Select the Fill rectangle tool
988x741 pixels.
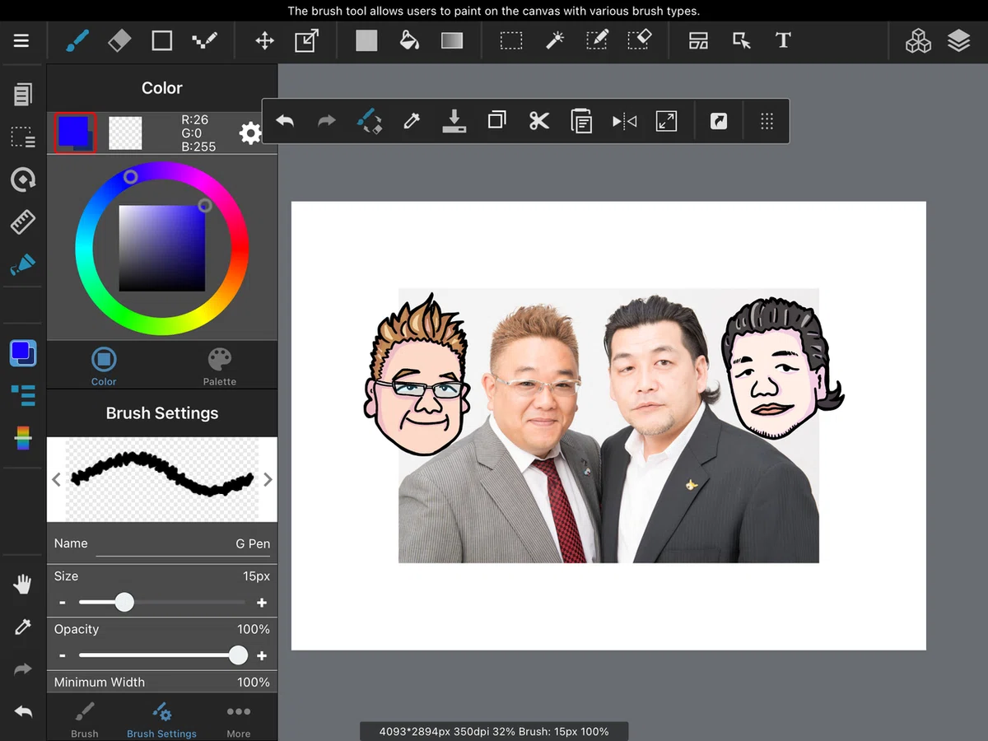(366, 40)
